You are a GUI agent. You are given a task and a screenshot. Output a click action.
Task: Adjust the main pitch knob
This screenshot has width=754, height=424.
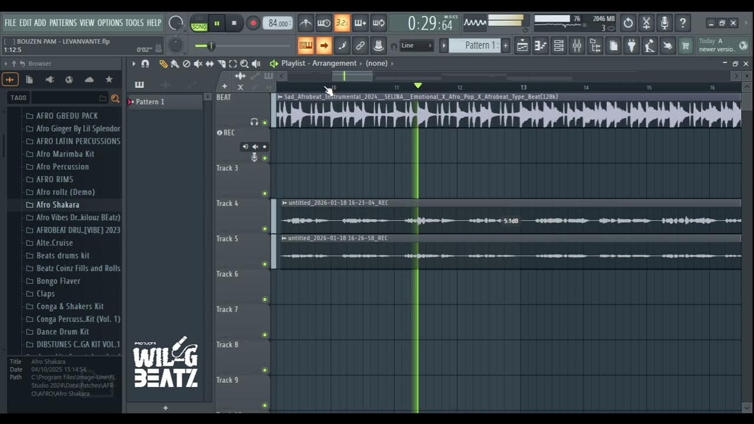pyautogui.click(x=176, y=45)
